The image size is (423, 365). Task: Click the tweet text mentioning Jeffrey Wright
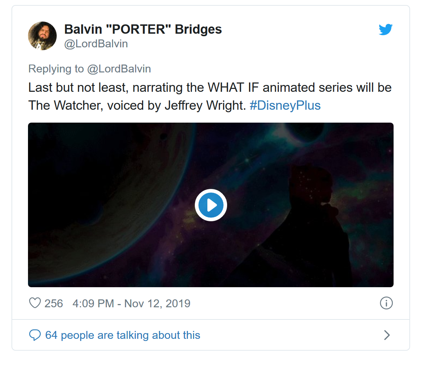(205, 105)
